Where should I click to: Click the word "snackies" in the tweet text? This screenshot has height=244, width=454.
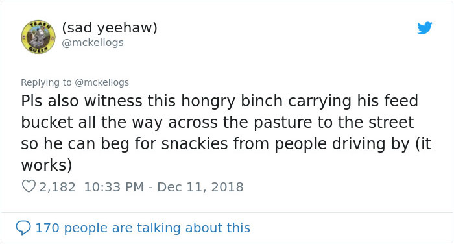coord(195,144)
